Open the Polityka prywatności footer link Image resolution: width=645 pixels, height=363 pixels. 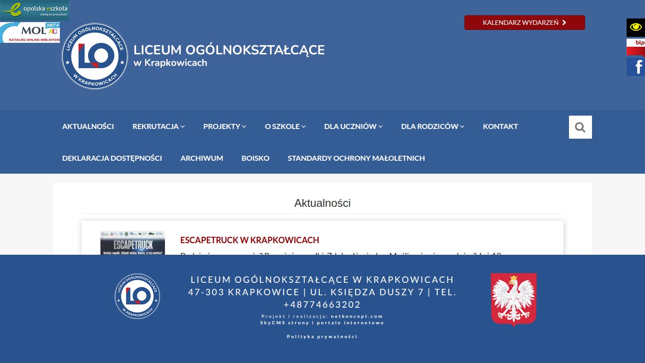tap(322, 337)
